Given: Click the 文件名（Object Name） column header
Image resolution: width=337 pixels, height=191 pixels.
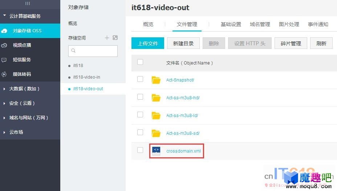Looking at the screenshot, I should 189,63.
